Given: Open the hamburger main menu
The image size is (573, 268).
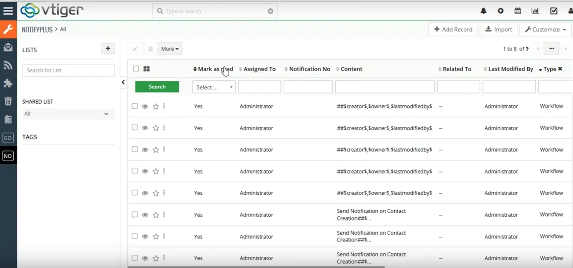Looking at the screenshot, I should 8,11.
